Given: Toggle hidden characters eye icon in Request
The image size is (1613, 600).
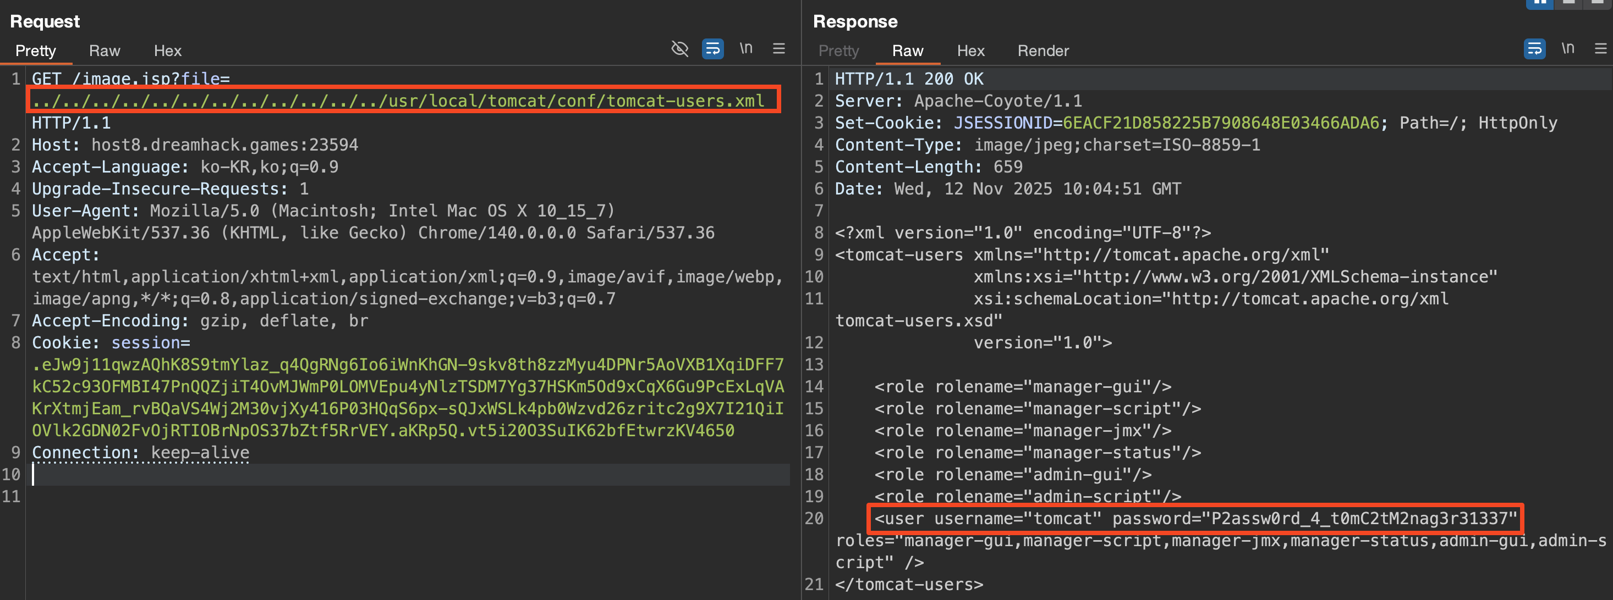Looking at the screenshot, I should click(679, 48).
